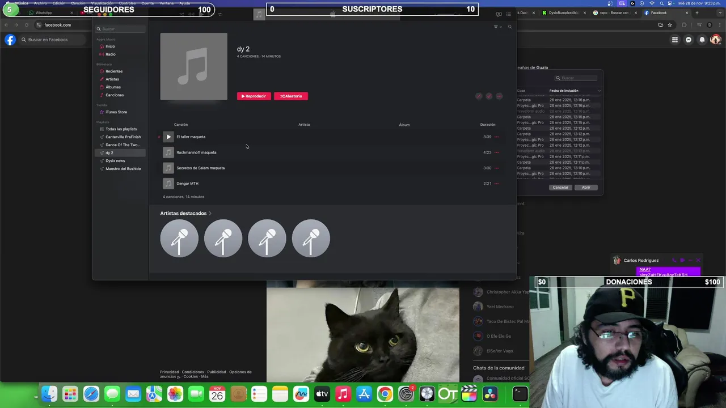Click the Facebook logo icon
The width and height of the screenshot is (726, 408).
10,40
